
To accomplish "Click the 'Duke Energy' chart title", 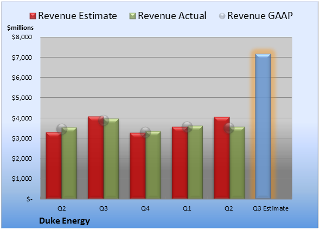I will coord(65,221).
